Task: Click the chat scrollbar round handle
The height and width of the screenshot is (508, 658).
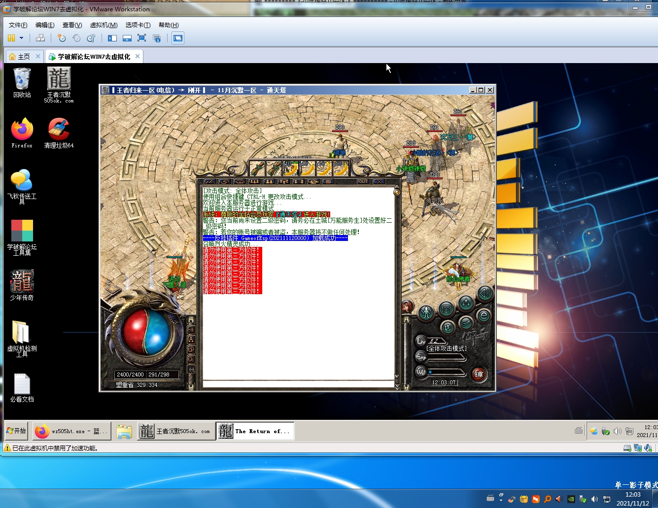Action: pos(397,192)
